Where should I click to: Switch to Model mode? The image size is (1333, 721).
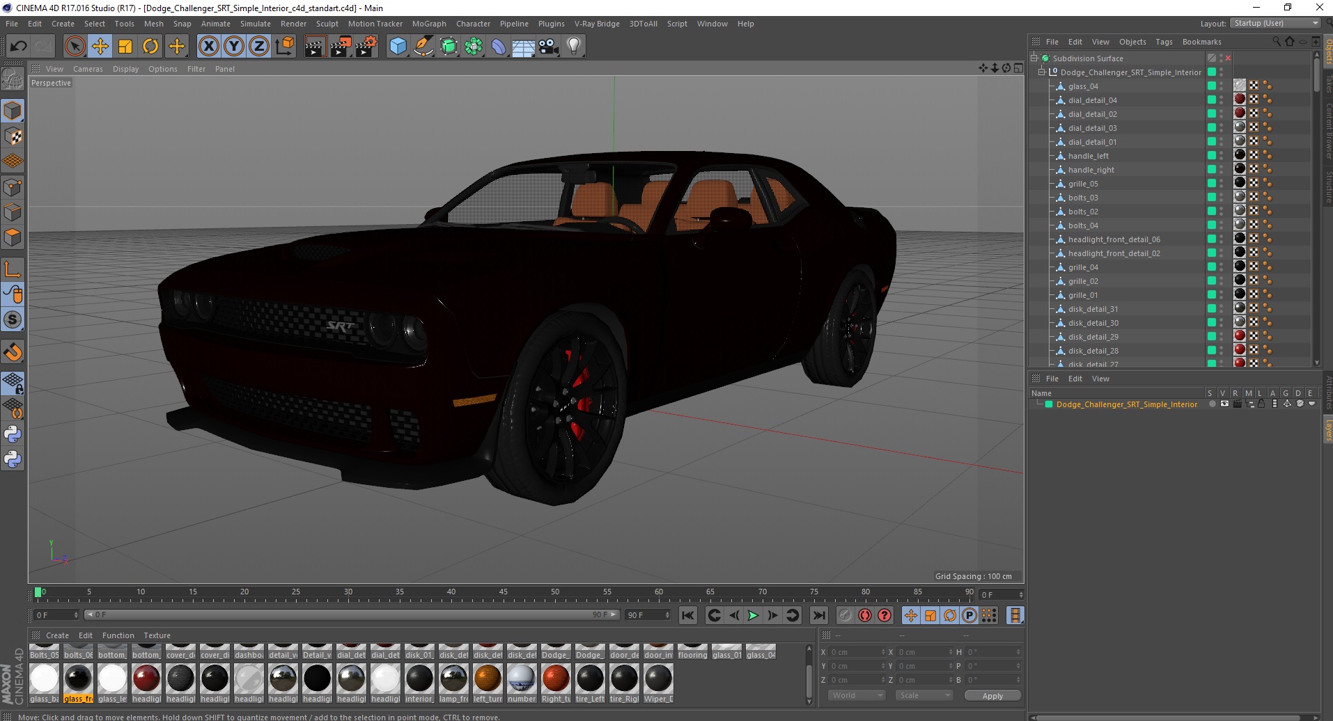tap(13, 111)
